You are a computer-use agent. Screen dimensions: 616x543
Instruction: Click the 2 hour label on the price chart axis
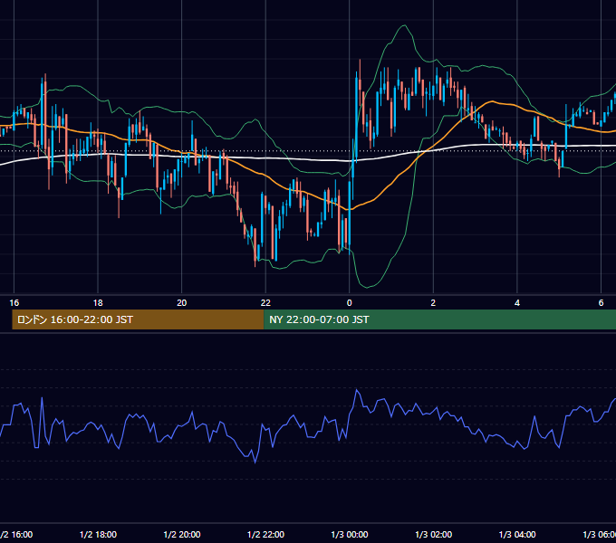[433, 303]
